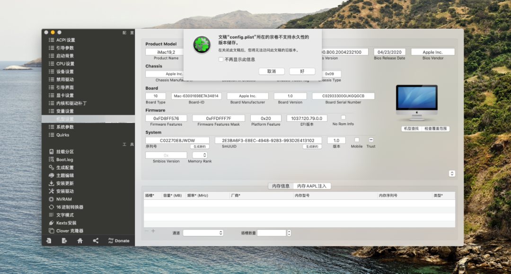Click the 插槽数量 input field
The image size is (511, 274).
click(272, 233)
